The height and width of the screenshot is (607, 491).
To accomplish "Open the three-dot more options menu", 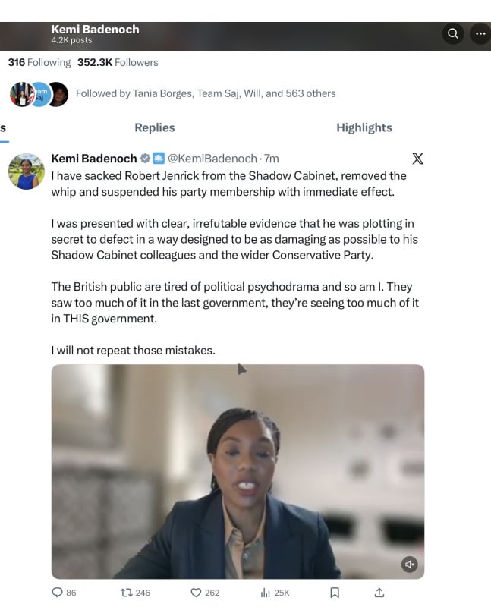I will (480, 33).
